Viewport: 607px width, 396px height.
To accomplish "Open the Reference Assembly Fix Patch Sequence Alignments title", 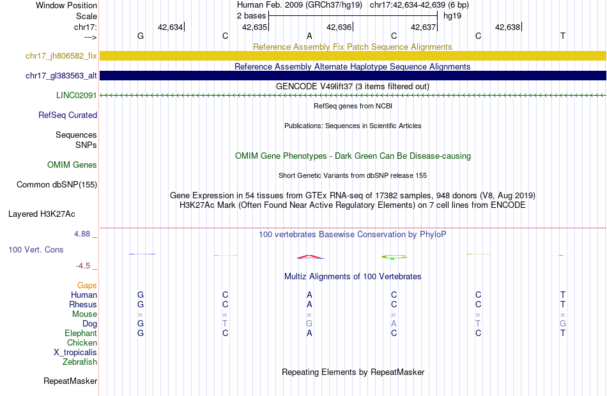I will [x=353, y=47].
